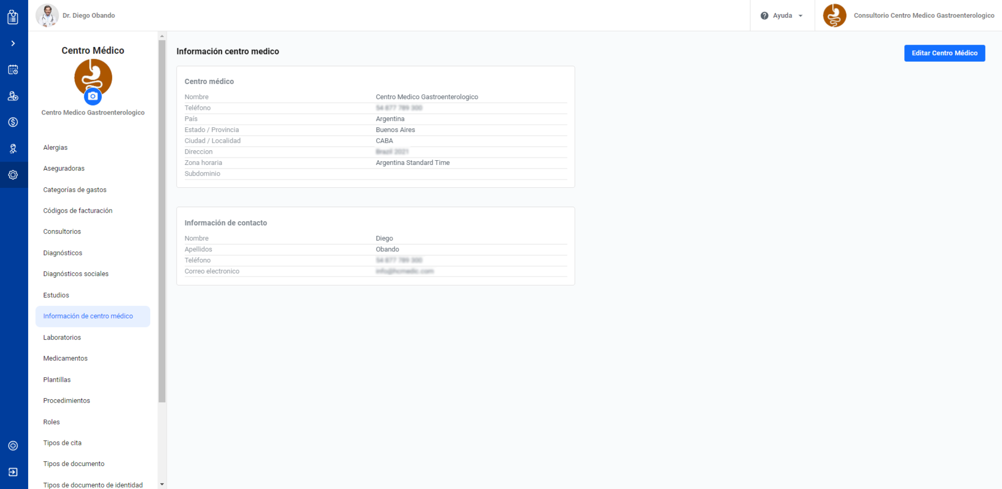Go to Laboratorios in settings list

(x=62, y=337)
